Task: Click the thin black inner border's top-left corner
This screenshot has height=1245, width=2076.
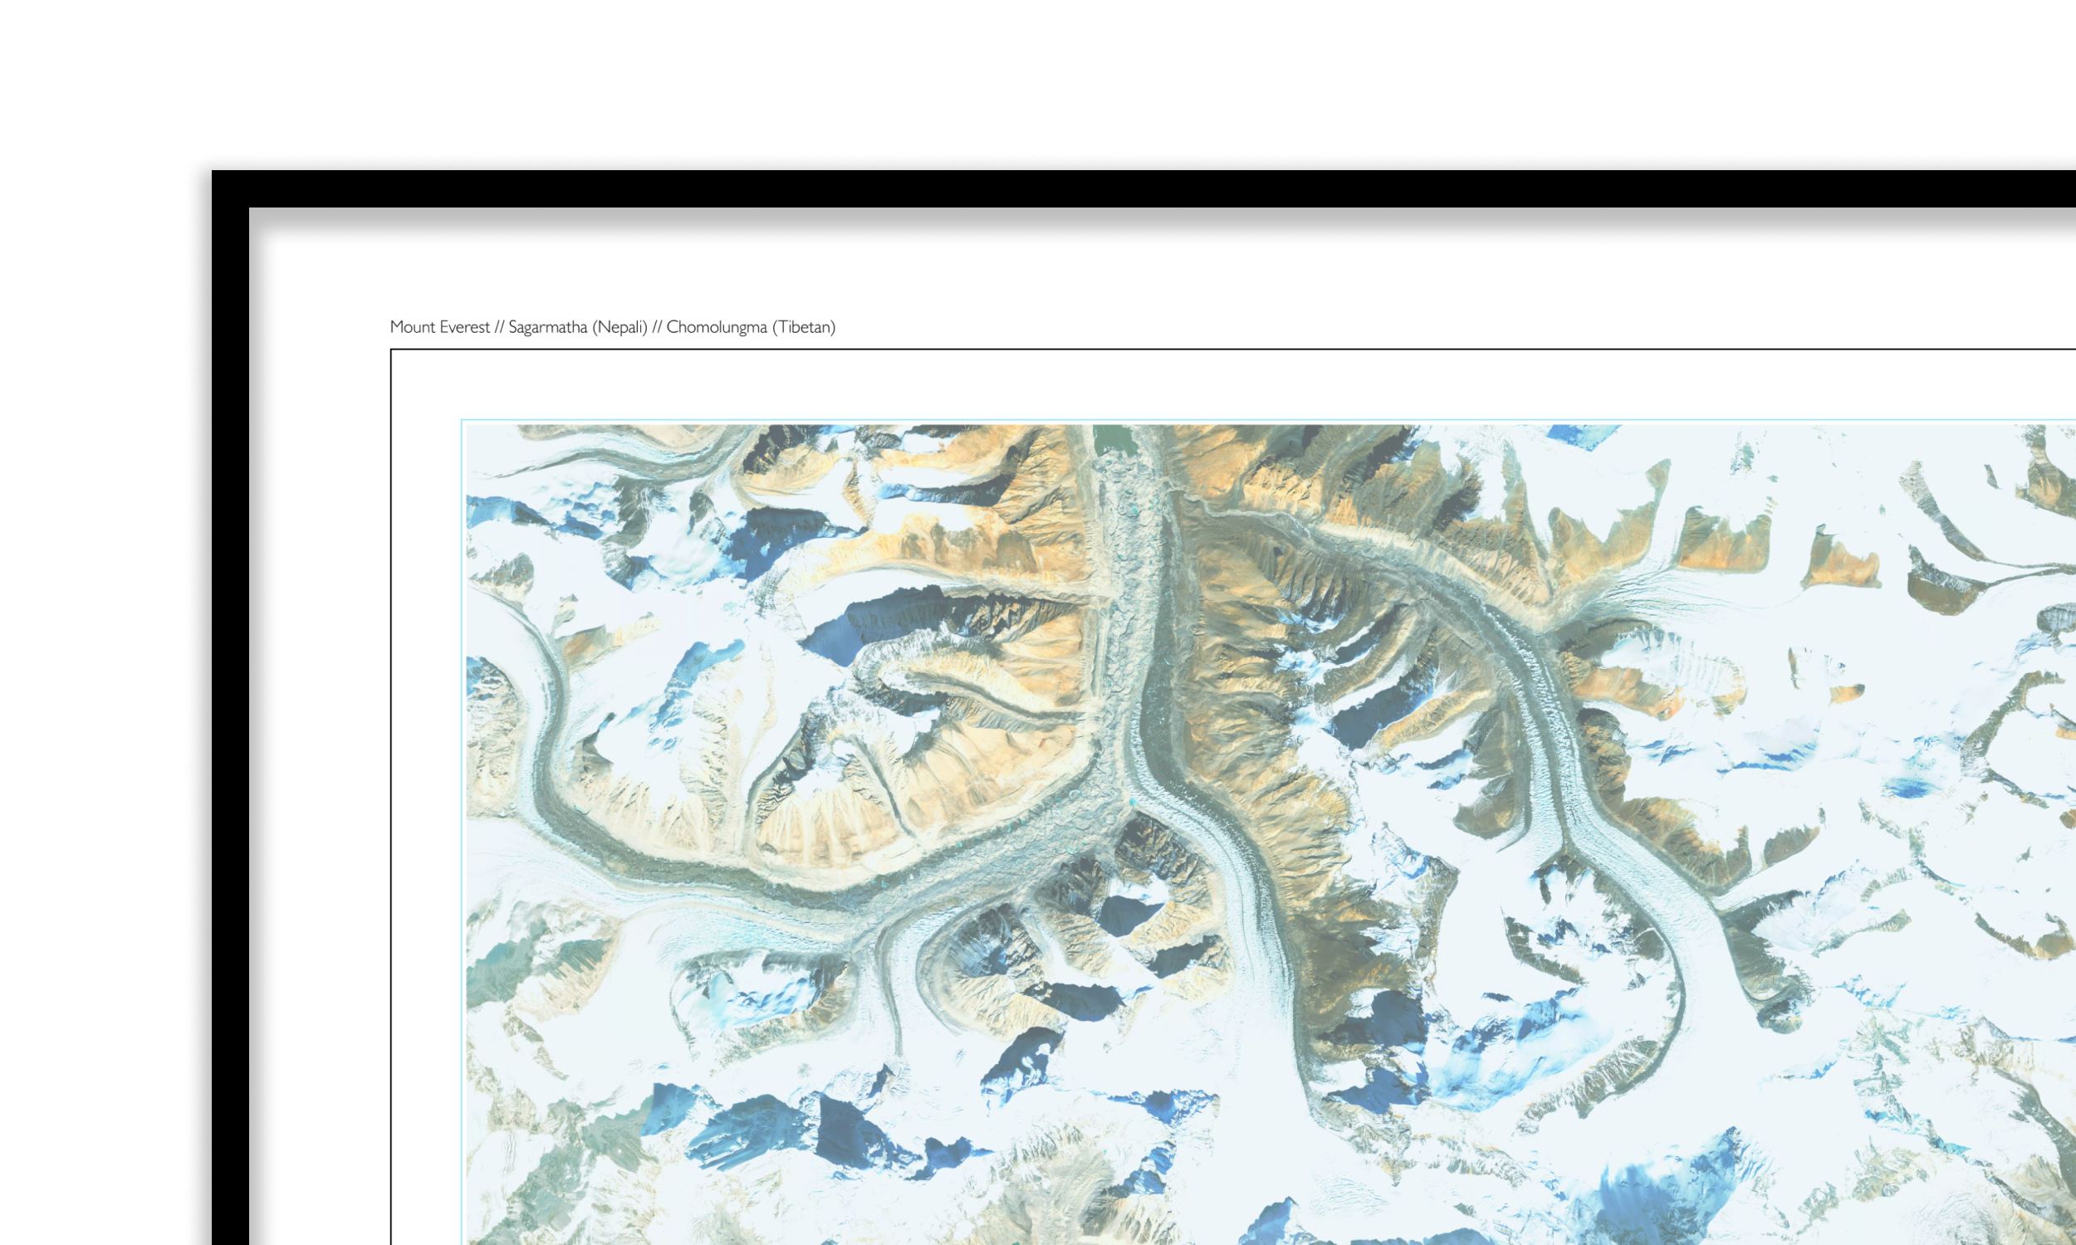Action: (391, 349)
